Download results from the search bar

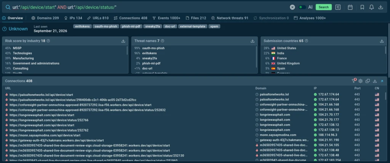click(x=380, y=7)
